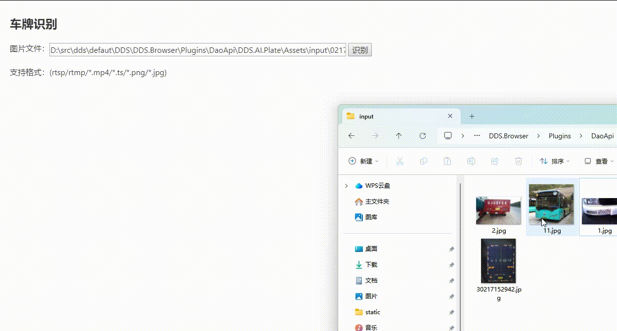The width and height of the screenshot is (617, 331).
Task: Unpin static using its pin icon
Action: coord(451,313)
